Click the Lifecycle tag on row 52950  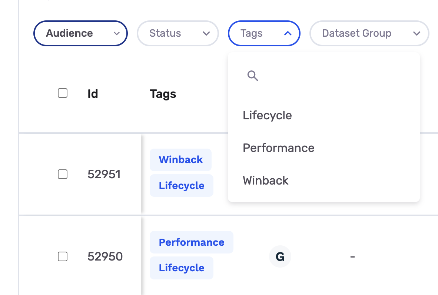(182, 268)
